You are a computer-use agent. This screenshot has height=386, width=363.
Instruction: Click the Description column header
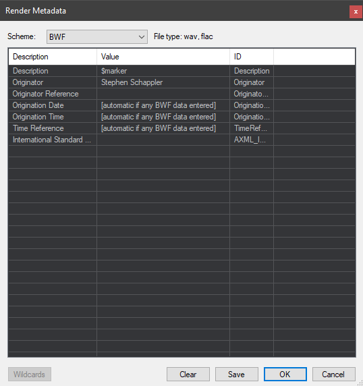pos(53,57)
